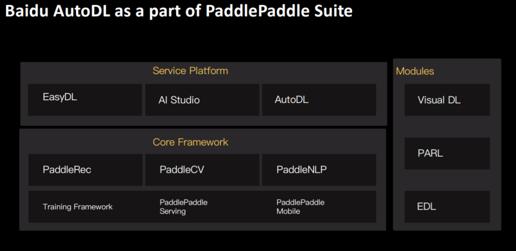This screenshot has width=516, height=251.
Task: Open the EDL module box
Action: pos(447,207)
